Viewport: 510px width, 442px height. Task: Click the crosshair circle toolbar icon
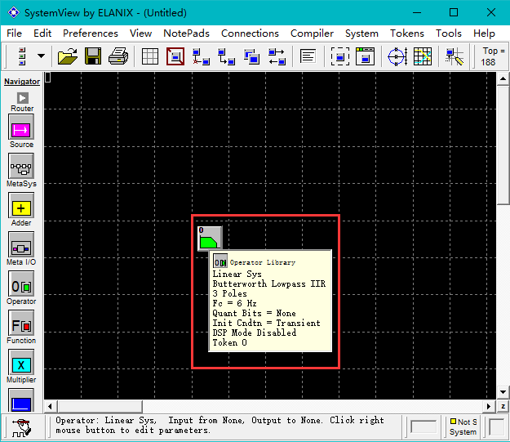(397, 56)
